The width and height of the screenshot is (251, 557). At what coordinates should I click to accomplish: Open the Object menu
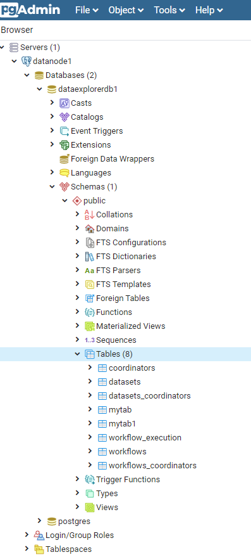pyautogui.click(x=126, y=10)
